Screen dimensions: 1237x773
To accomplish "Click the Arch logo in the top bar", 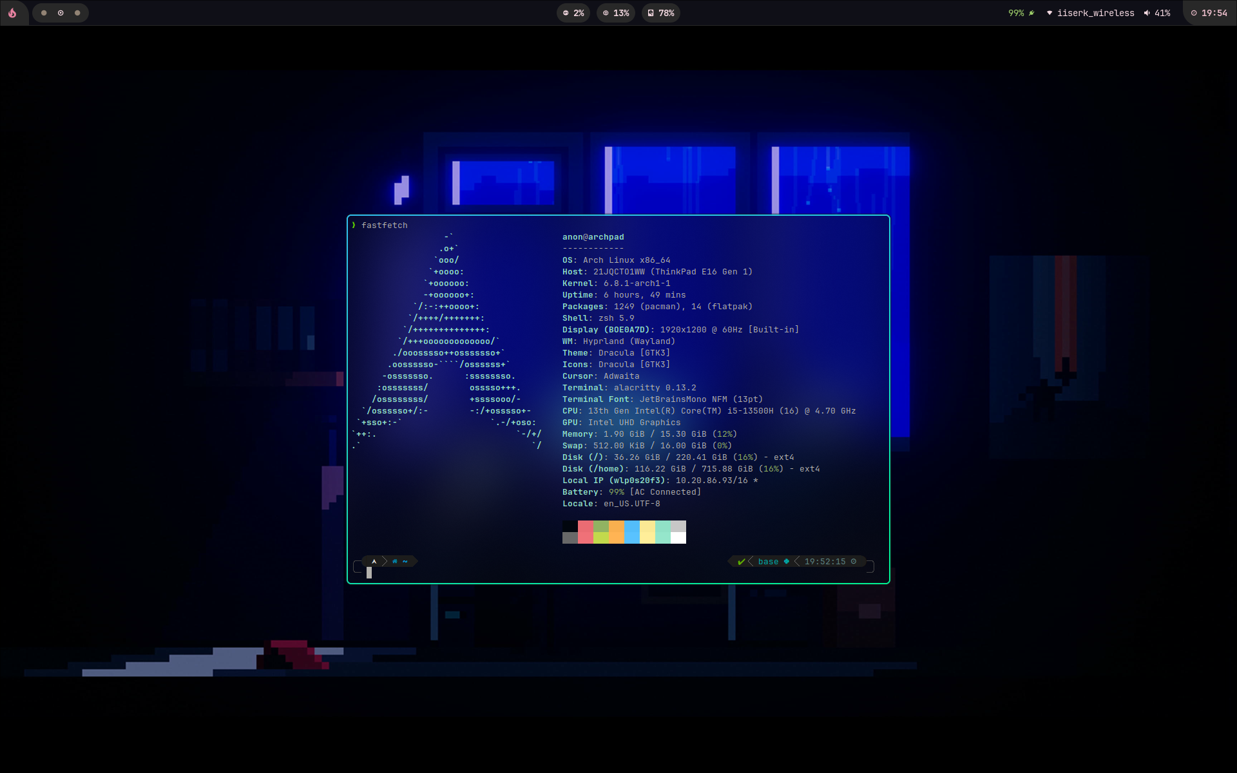I will [x=14, y=13].
